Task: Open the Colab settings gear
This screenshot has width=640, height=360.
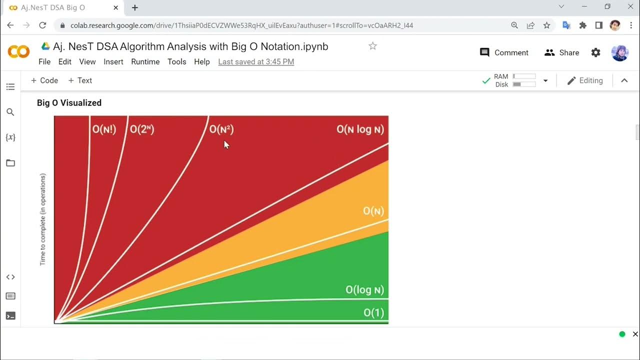Action: [x=595, y=52]
